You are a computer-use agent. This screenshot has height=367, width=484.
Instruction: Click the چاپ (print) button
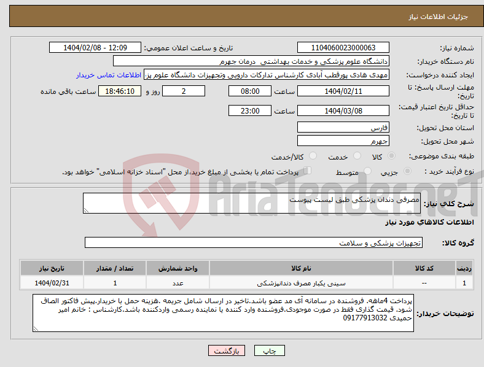pyautogui.click(x=269, y=350)
